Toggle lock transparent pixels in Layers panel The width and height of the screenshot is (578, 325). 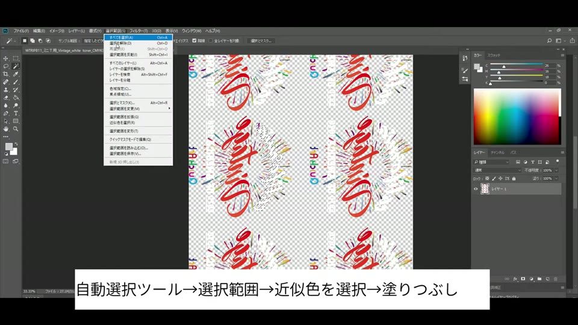487,178
